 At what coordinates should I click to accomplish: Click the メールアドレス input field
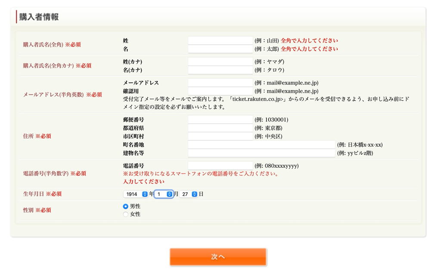click(x=220, y=83)
